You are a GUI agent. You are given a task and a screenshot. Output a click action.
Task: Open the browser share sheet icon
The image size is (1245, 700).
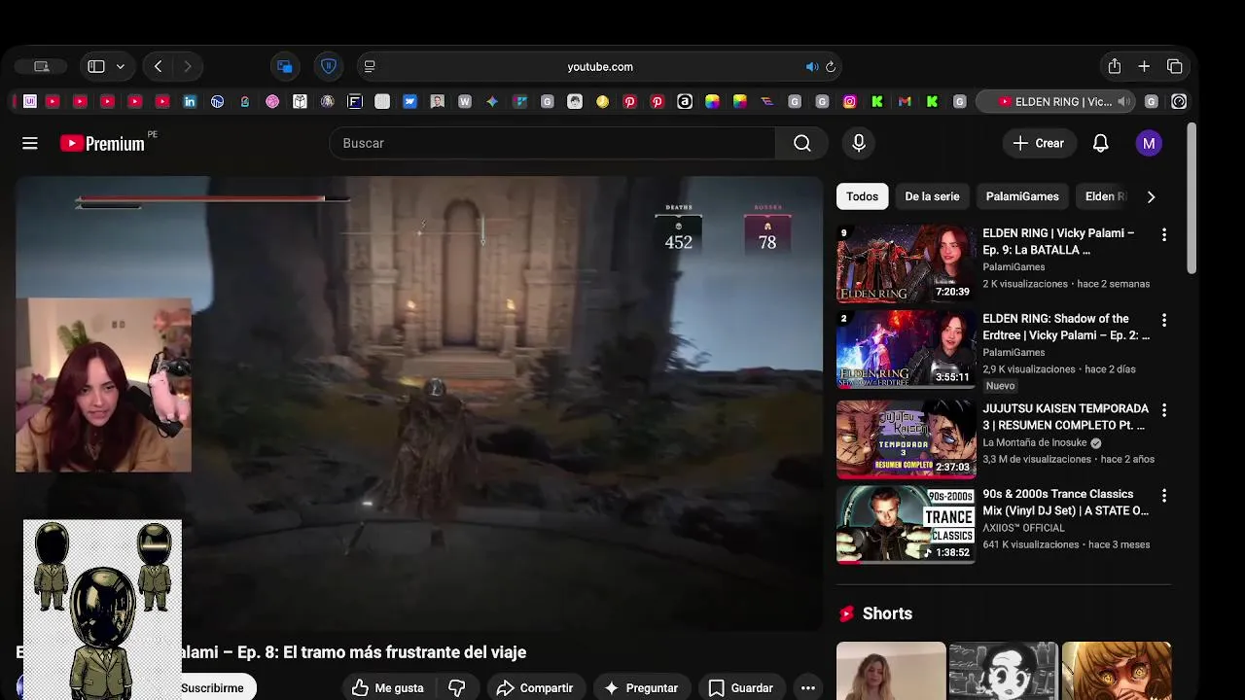point(1115,66)
